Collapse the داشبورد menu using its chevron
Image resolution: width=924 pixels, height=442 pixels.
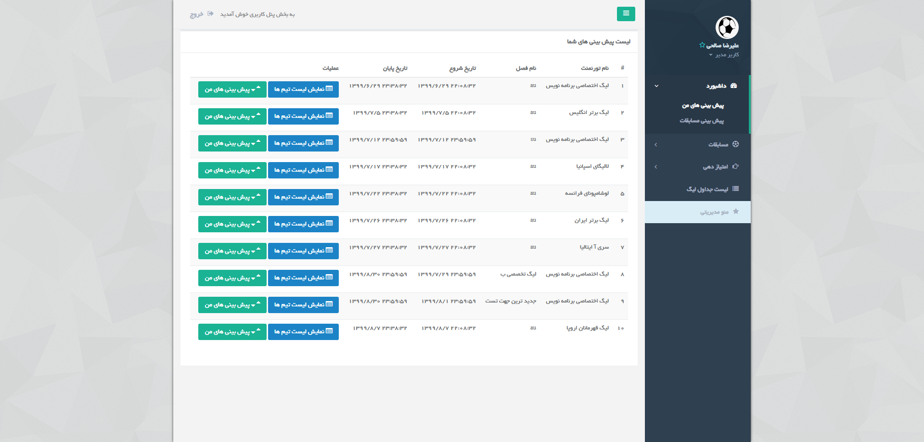point(656,86)
